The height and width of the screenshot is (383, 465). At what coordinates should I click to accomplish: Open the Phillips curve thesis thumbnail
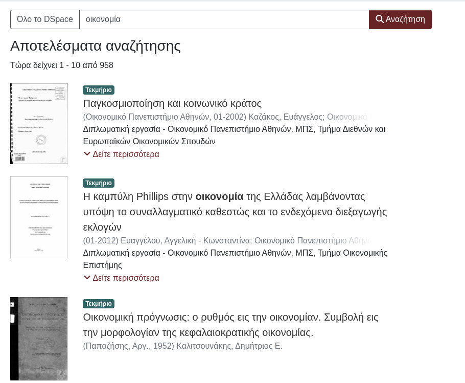pos(39,217)
